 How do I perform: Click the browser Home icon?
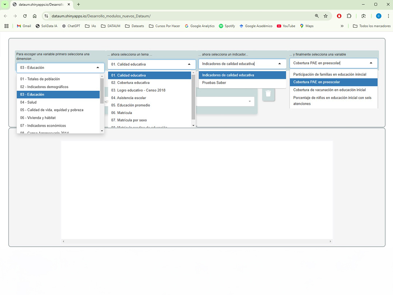(x=35, y=16)
